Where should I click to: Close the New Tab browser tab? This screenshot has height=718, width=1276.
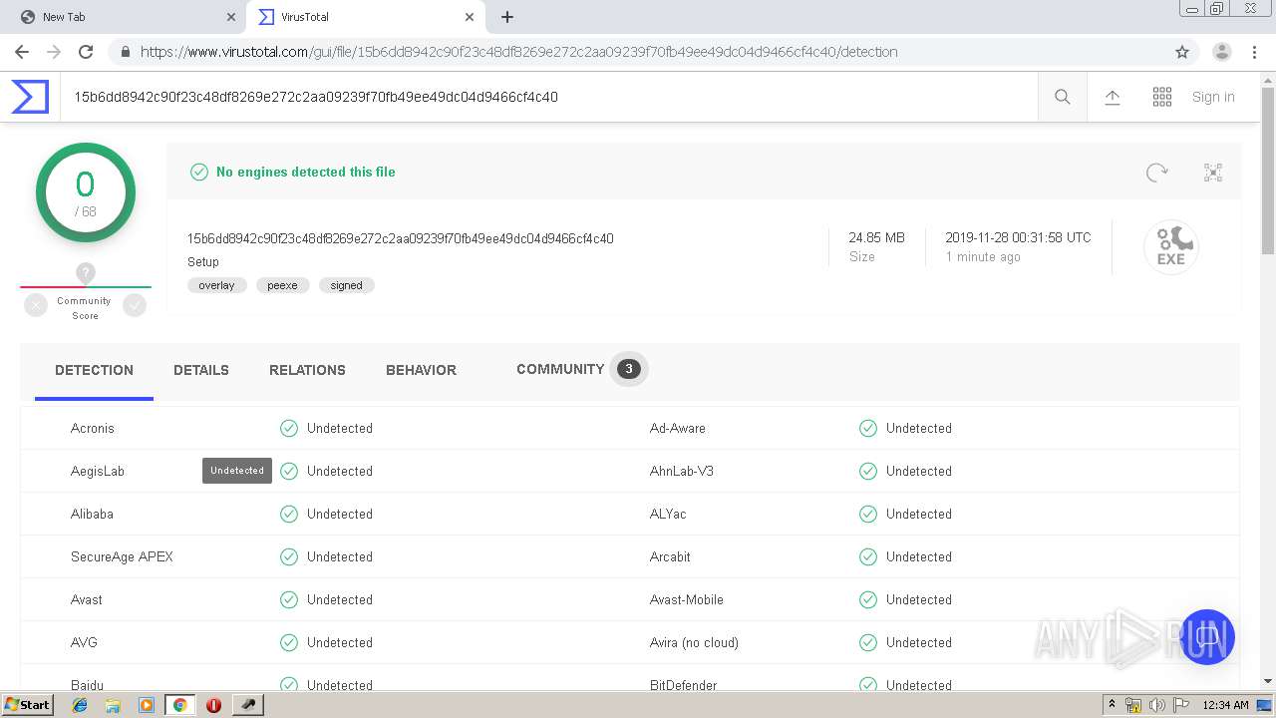point(231,17)
